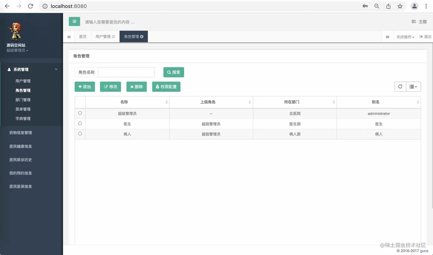Focus the top search content field
The image size is (433, 255).
(x=110, y=22)
